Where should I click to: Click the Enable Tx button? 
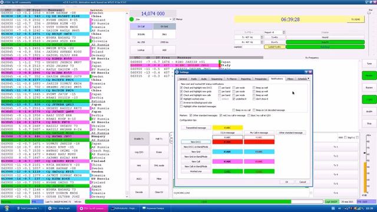[x=139, y=139]
